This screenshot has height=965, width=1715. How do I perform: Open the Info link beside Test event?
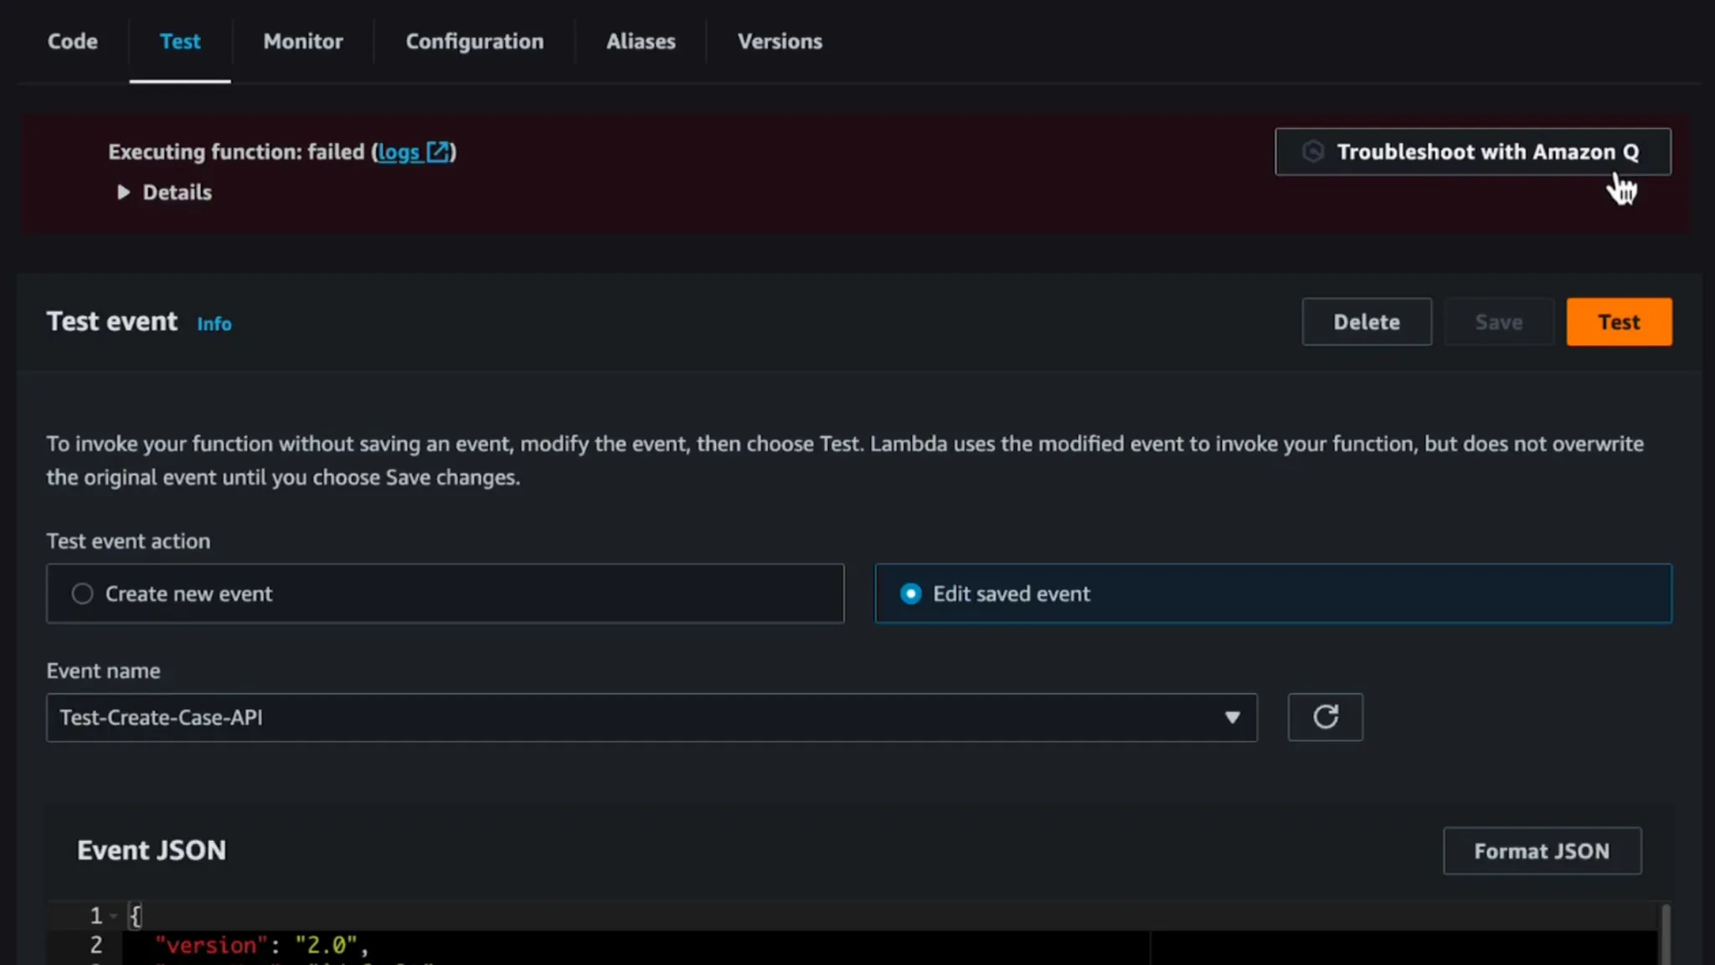coord(214,324)
